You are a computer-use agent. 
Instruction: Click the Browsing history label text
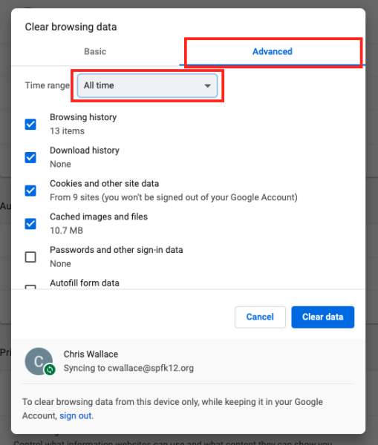click(83, 117)
